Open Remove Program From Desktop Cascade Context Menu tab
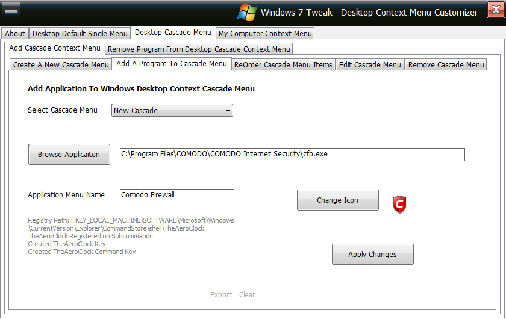The width and height of the screenshot is (506, 319). [x=199, y=49]
